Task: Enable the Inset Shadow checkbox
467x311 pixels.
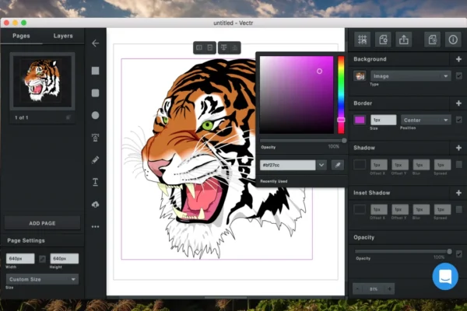Action: (459, 209)
